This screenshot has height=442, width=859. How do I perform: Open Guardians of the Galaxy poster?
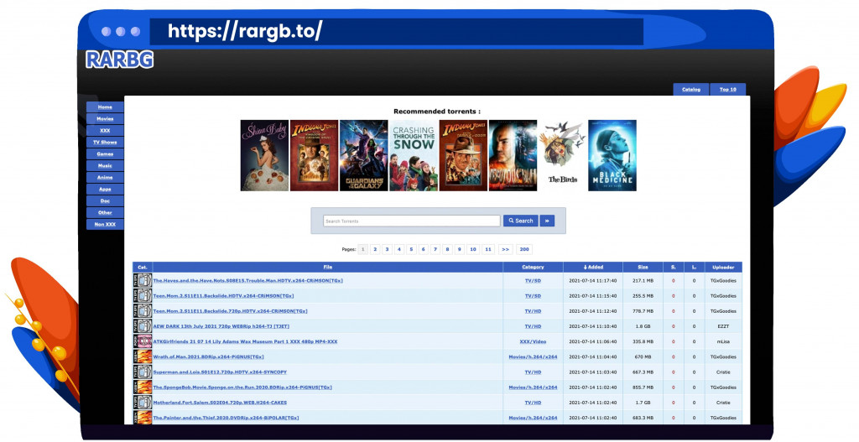click(363, 155)
